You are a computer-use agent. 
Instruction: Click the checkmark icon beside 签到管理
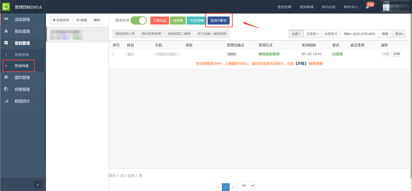(6, 43)
